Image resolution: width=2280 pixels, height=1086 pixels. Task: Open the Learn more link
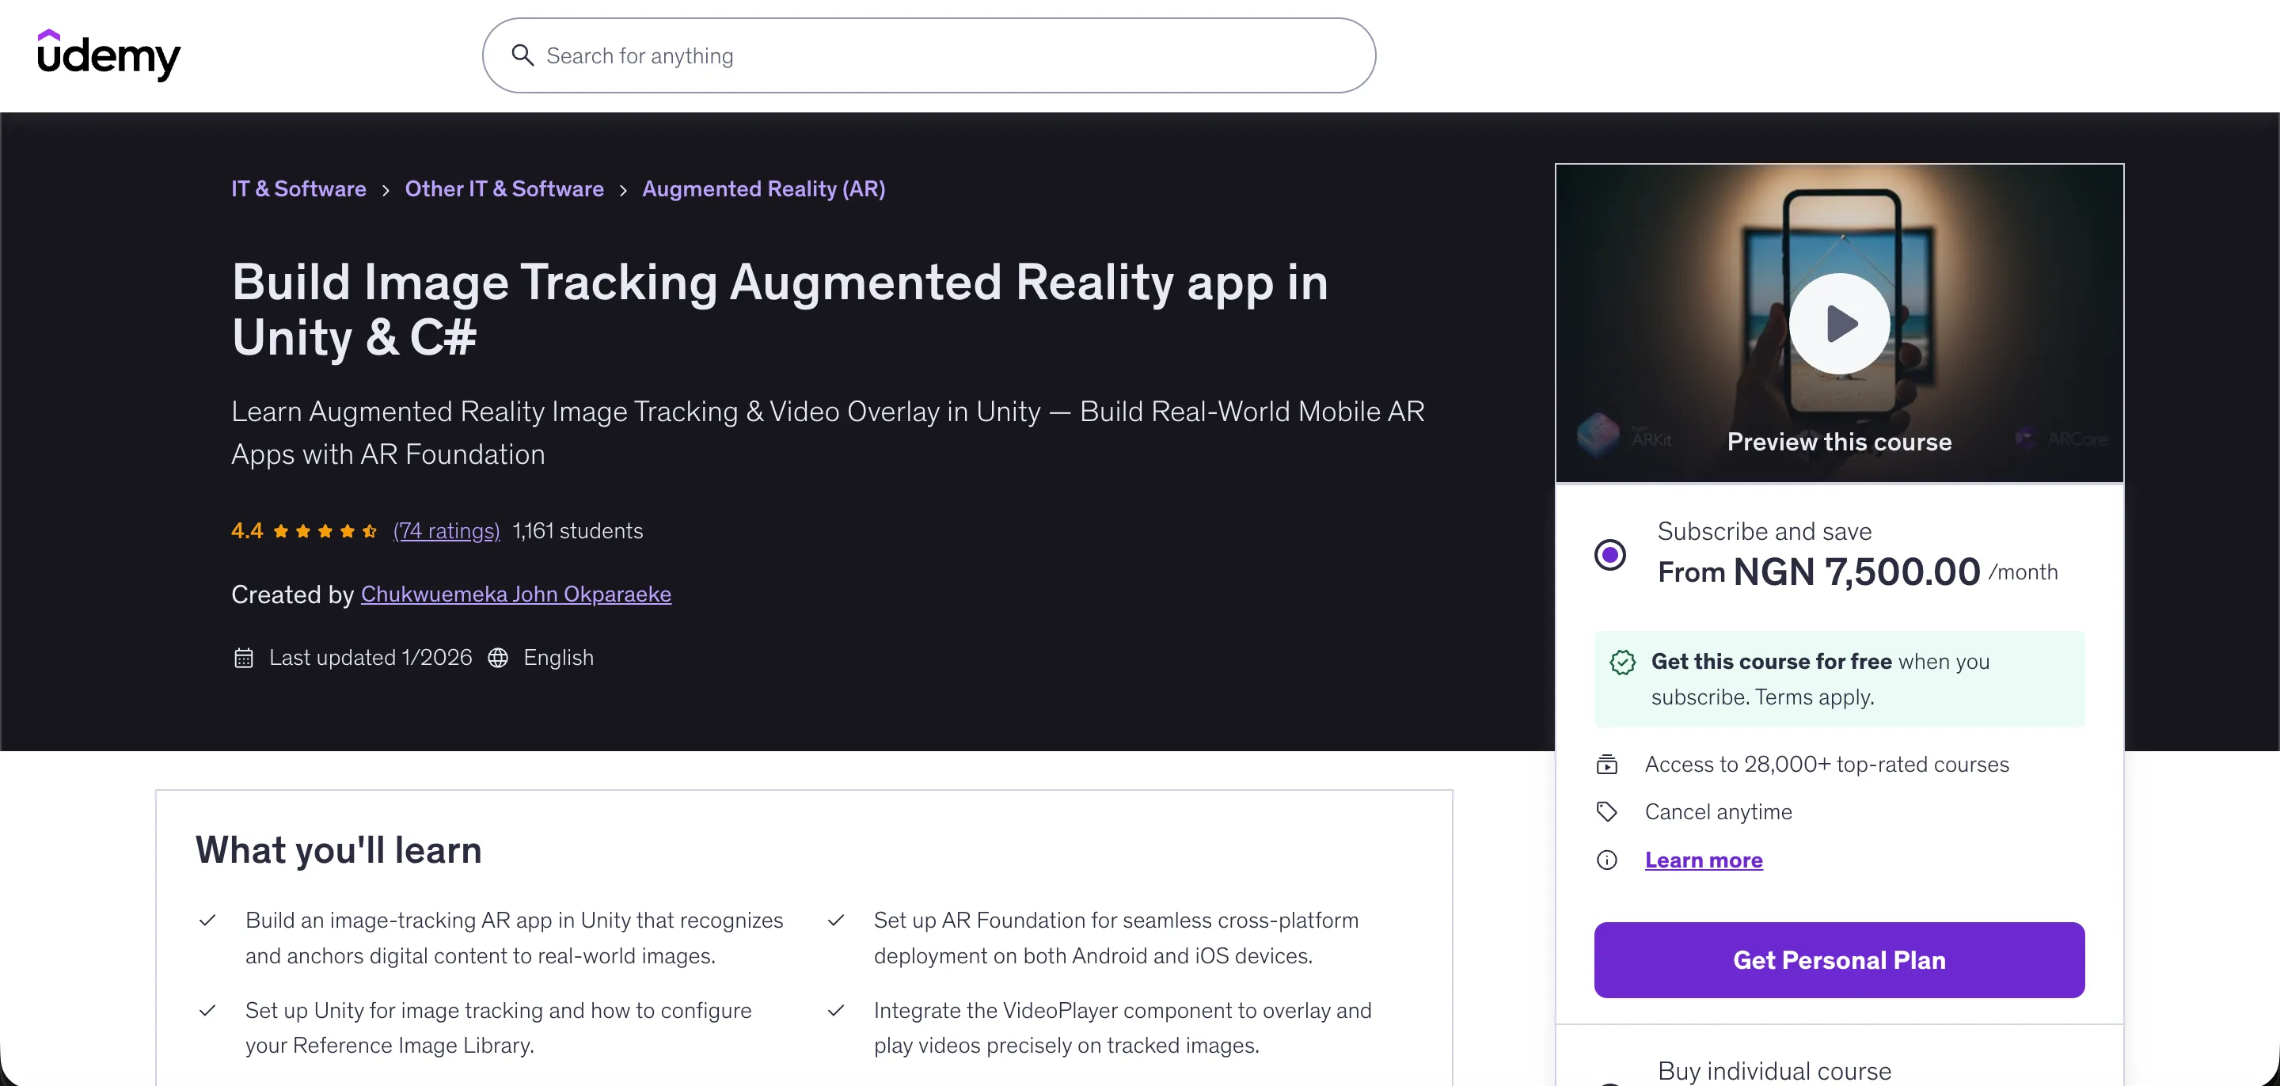1704,860
